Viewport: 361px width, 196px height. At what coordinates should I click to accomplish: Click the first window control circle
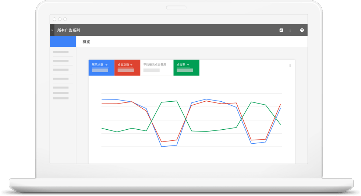pos(54,19)
